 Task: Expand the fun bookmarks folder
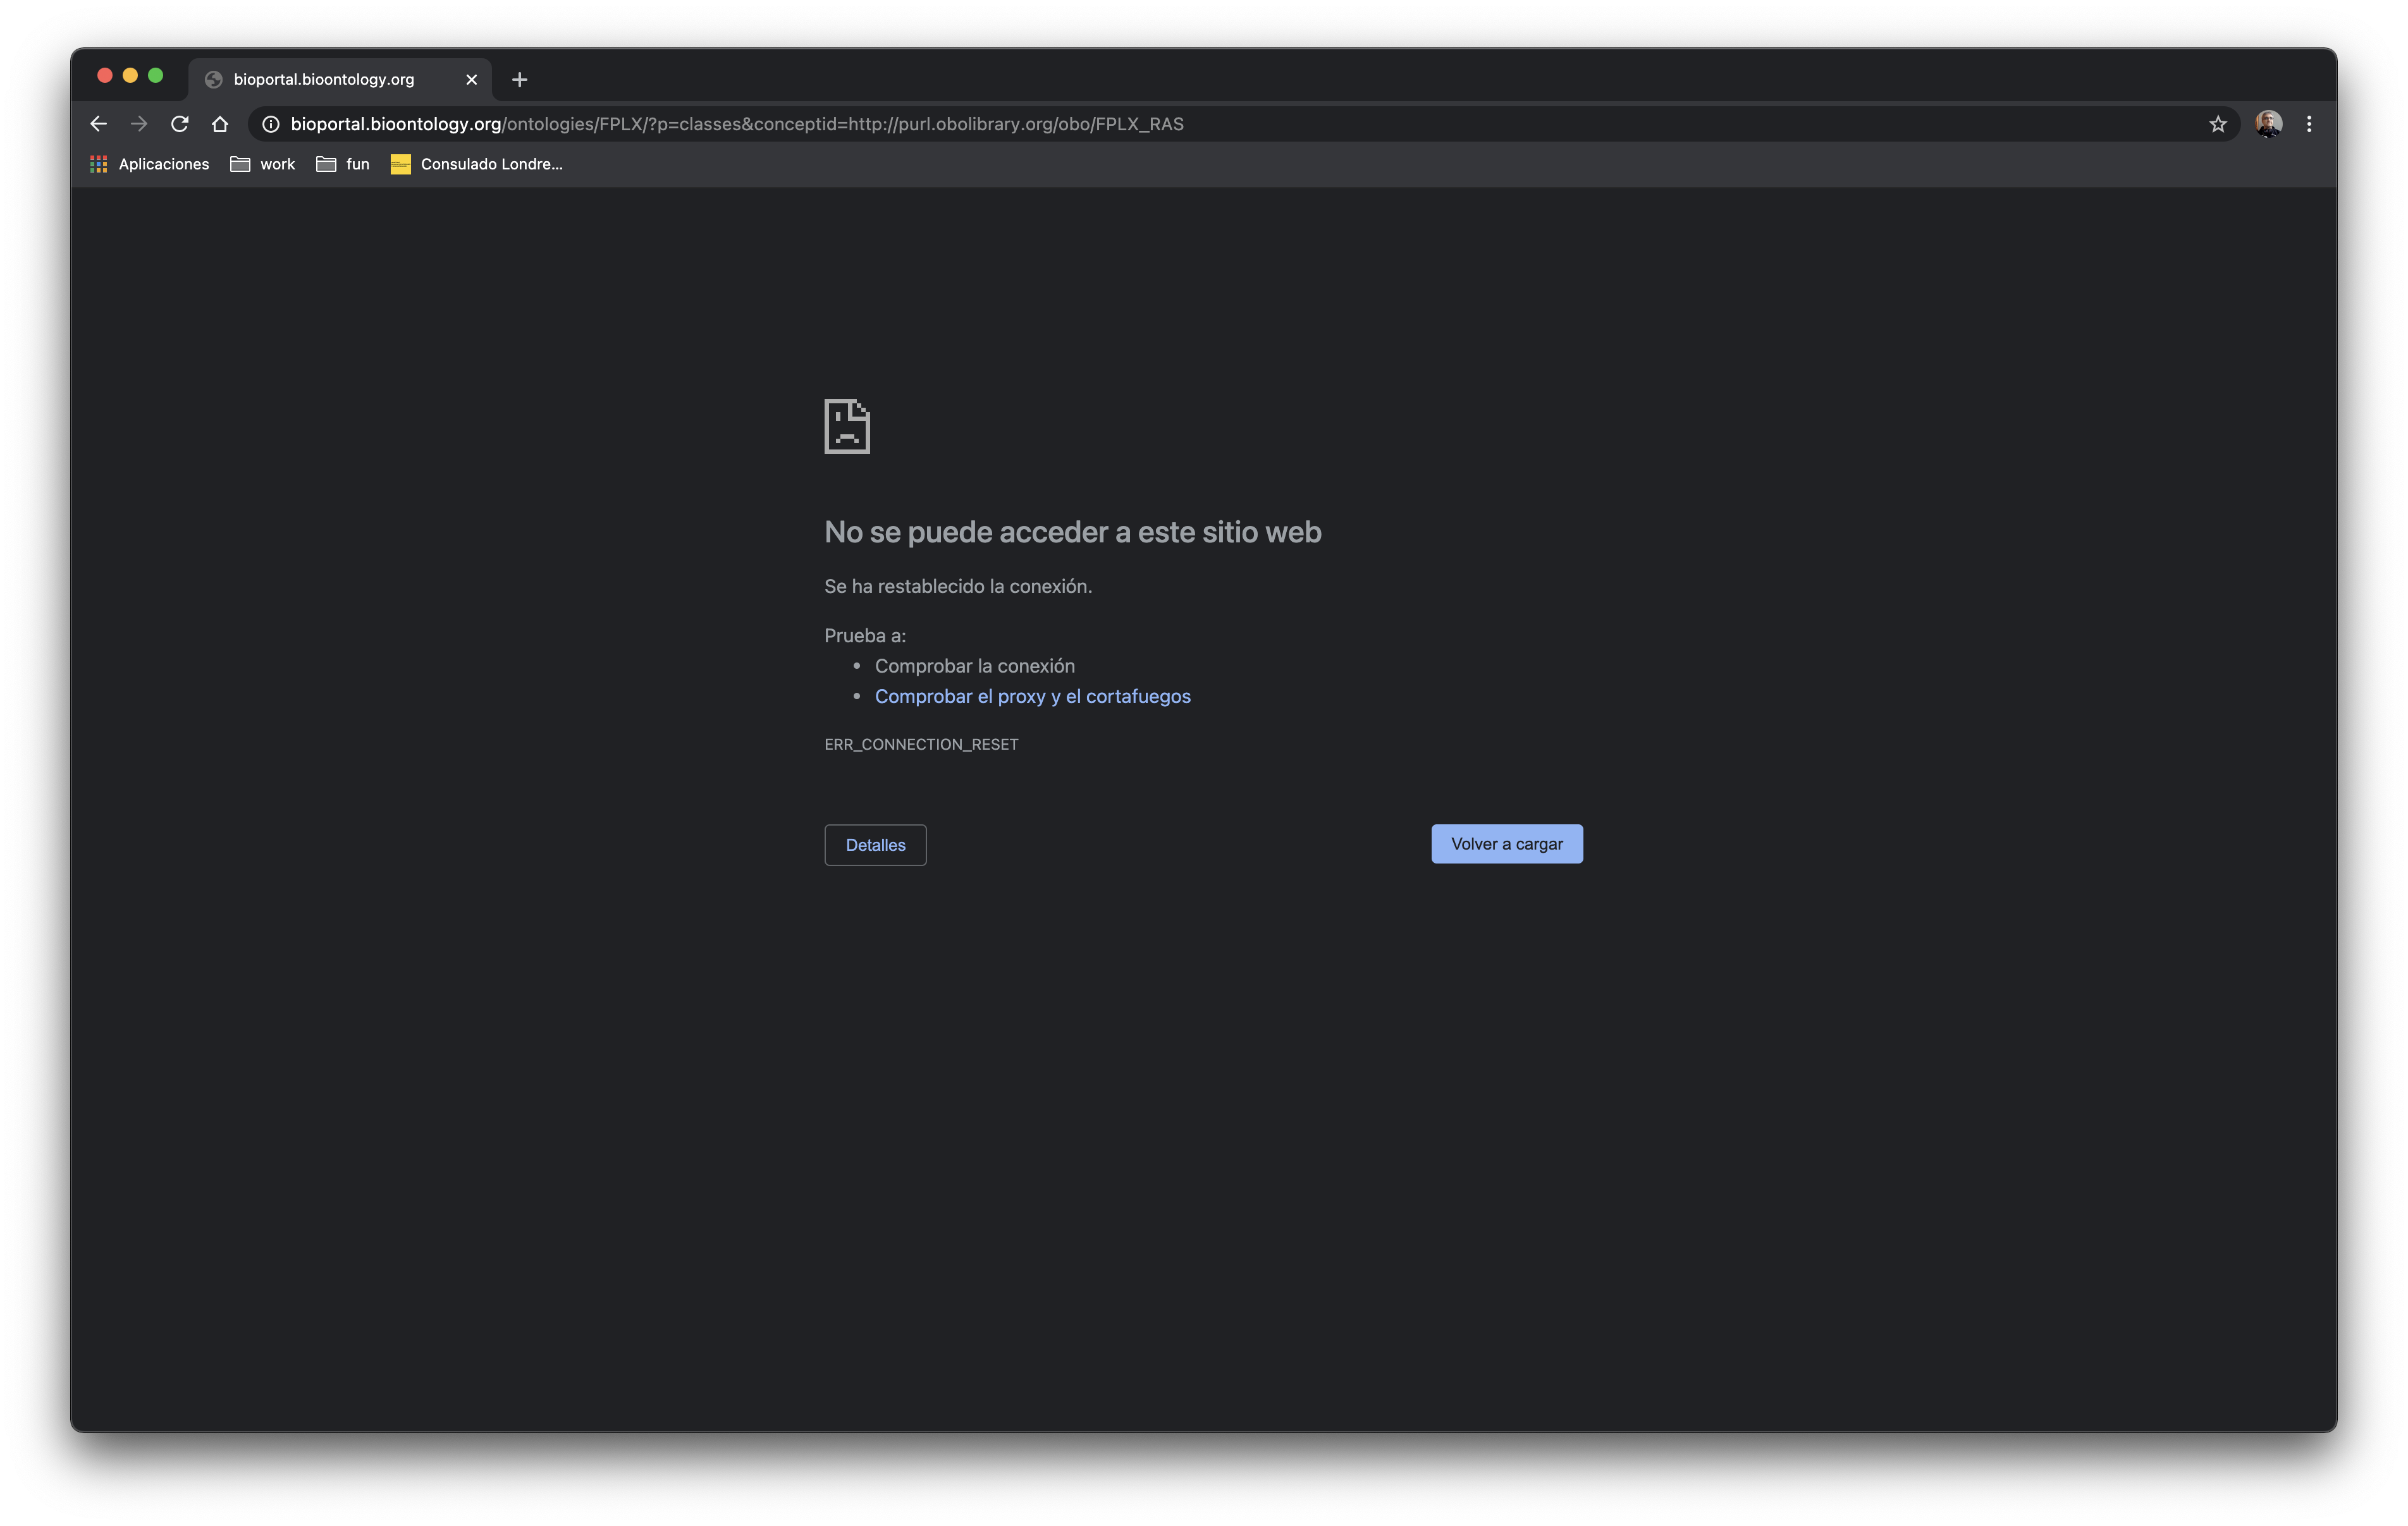pyautogui.click(x=342, y=164)
